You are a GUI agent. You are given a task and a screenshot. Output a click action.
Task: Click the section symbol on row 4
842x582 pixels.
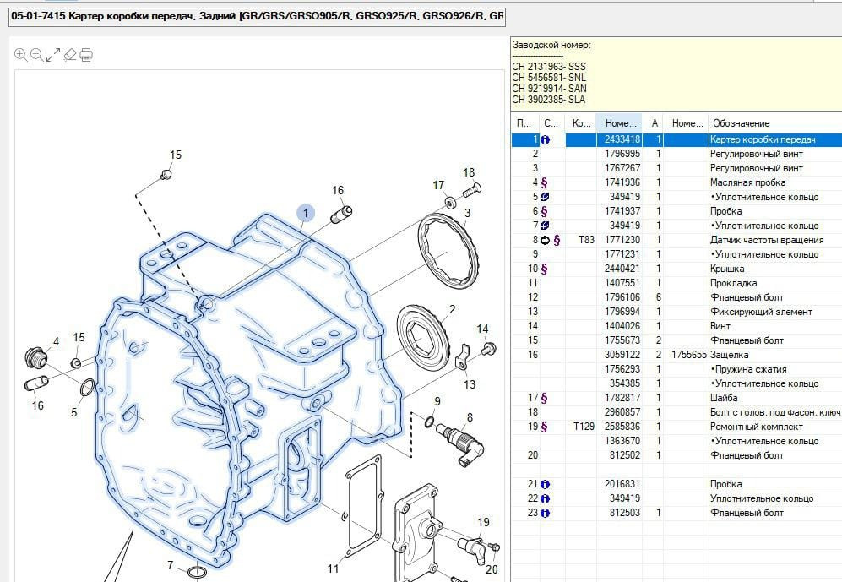point(545,182)
